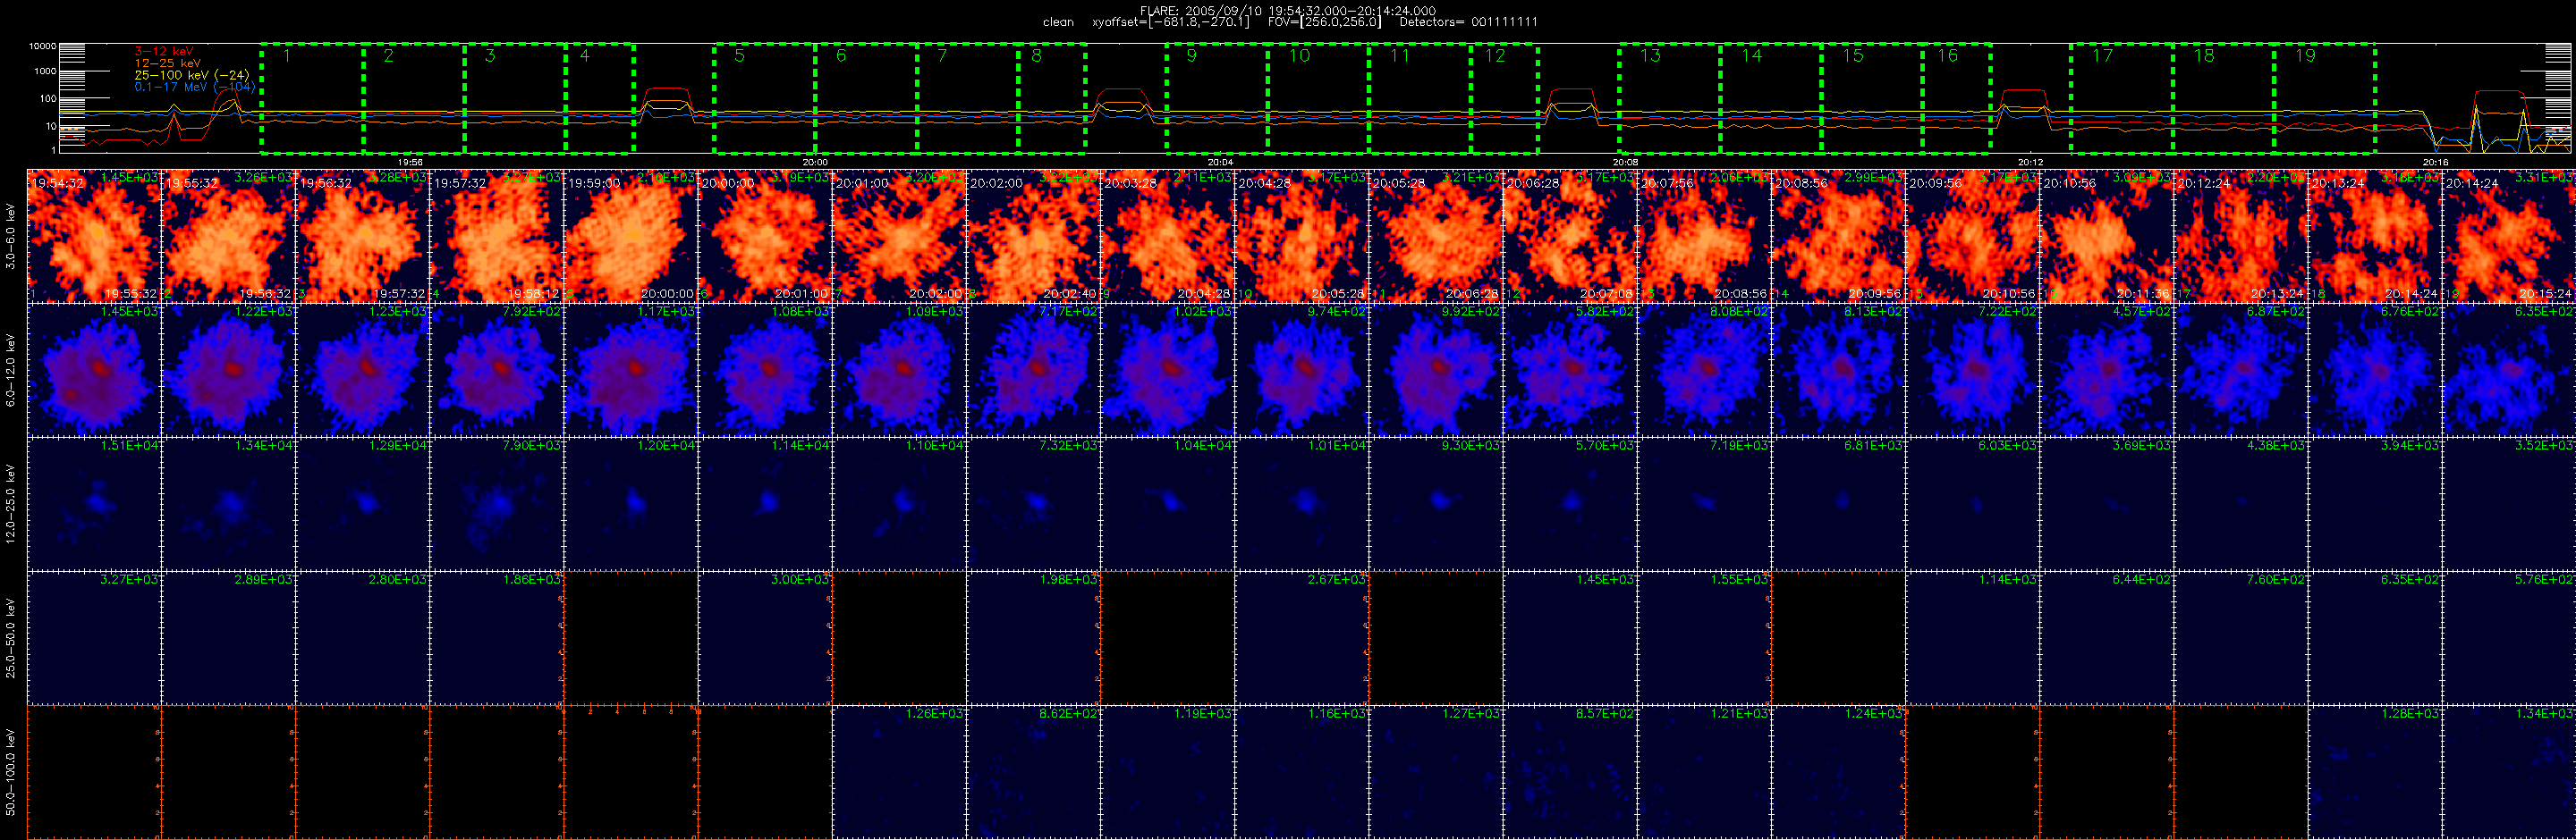
Task: Open the 6-12 keV image labeled 1.02E+03
Action: [x=1168, y=370]
